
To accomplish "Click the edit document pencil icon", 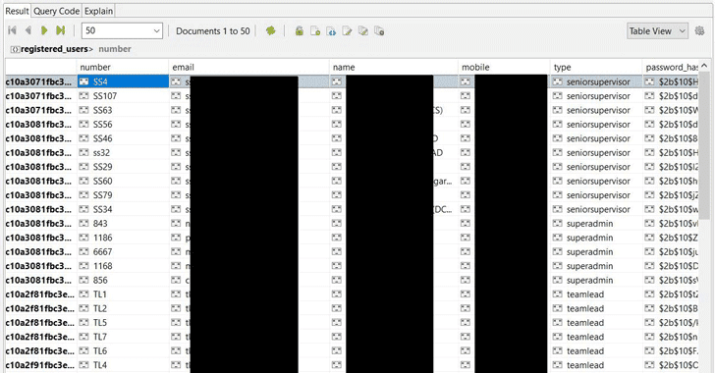I will click(x=347, y=31).
